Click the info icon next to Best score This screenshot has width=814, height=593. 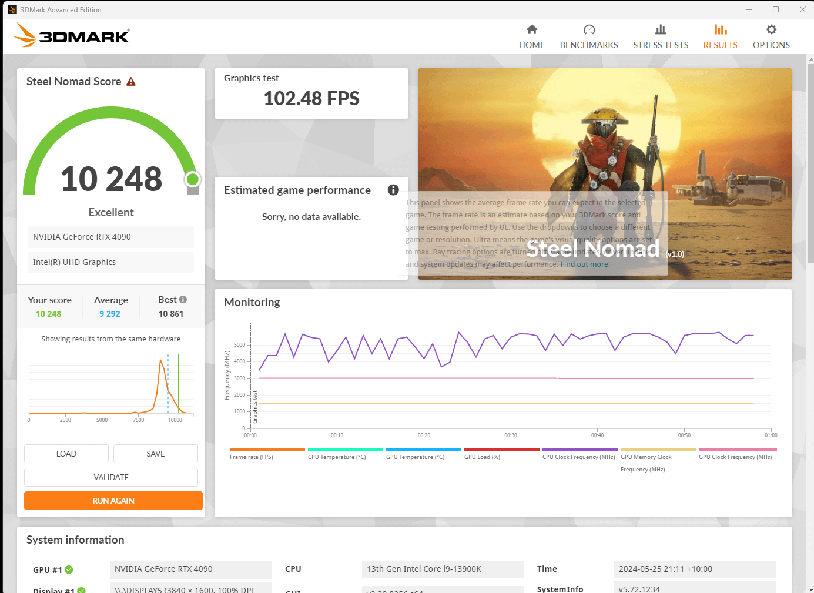click(183, 300)
